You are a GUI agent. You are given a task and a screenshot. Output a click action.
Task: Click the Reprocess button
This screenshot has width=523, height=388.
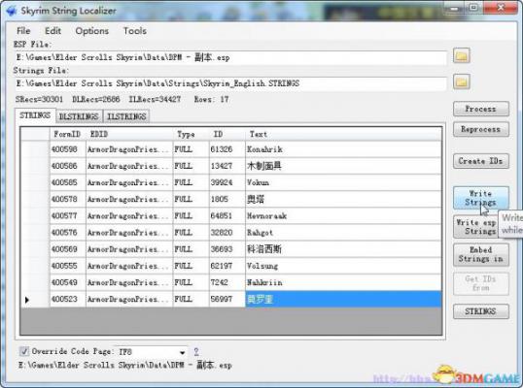(480, 129)
